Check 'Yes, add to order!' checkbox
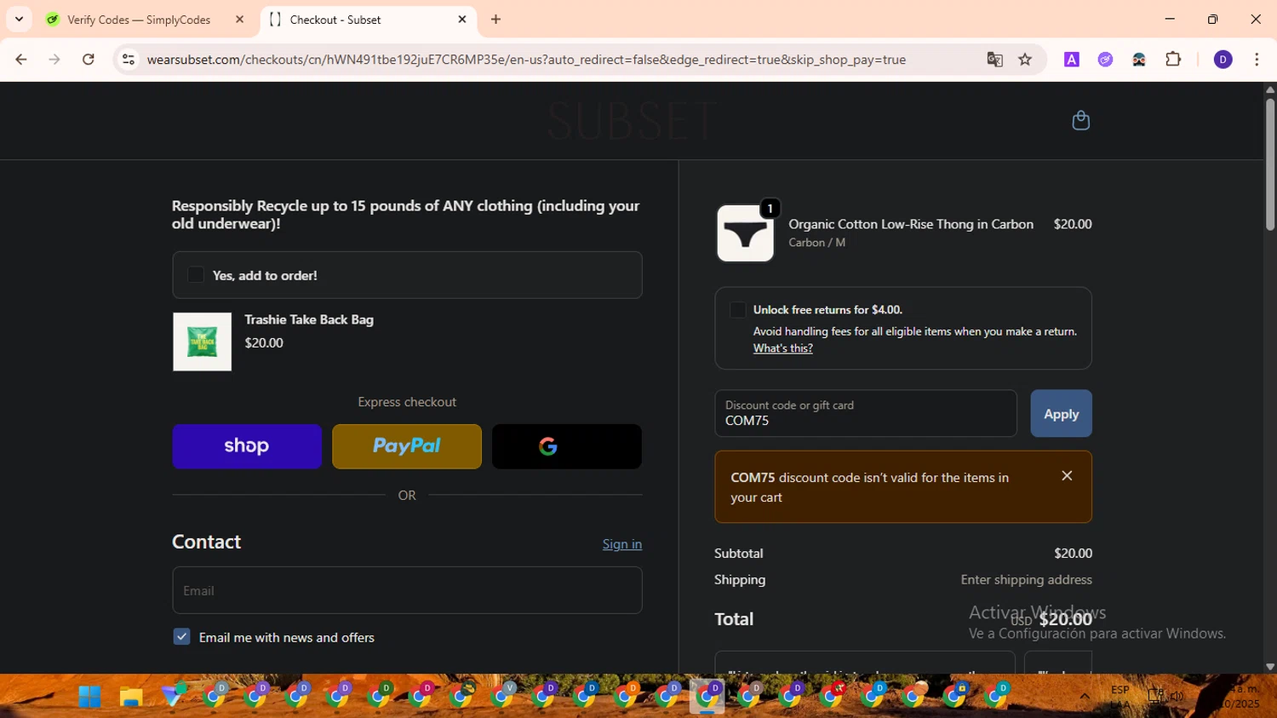Viewport: 1277px width, 718px height. tap(196, 275)
